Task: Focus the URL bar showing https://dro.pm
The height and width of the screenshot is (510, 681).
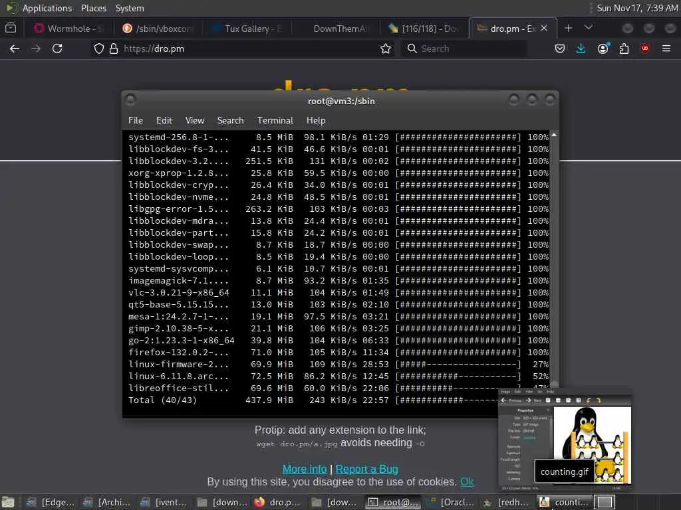Action: [x=243, y=48]
